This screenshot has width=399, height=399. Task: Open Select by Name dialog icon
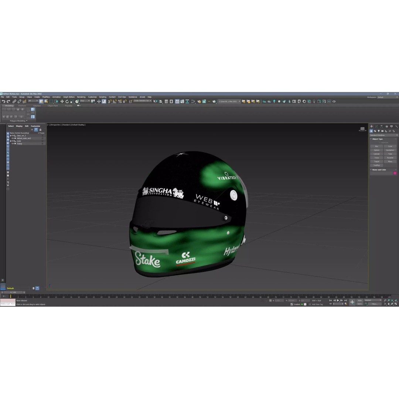point(46,101)
